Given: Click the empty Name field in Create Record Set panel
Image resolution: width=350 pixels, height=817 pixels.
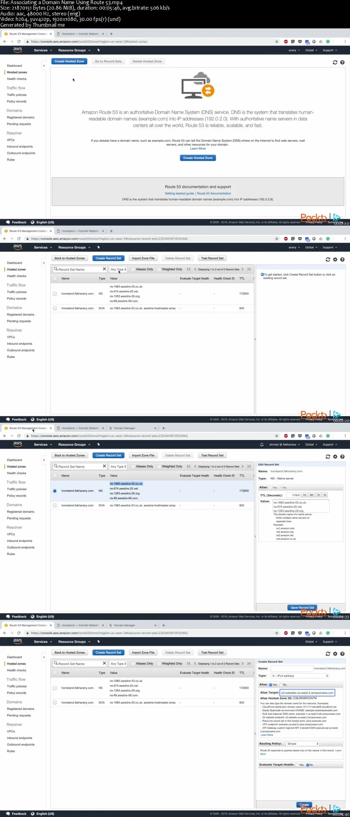Looking at the screenshot, I should pyautogui.click(x=291, y=668).
